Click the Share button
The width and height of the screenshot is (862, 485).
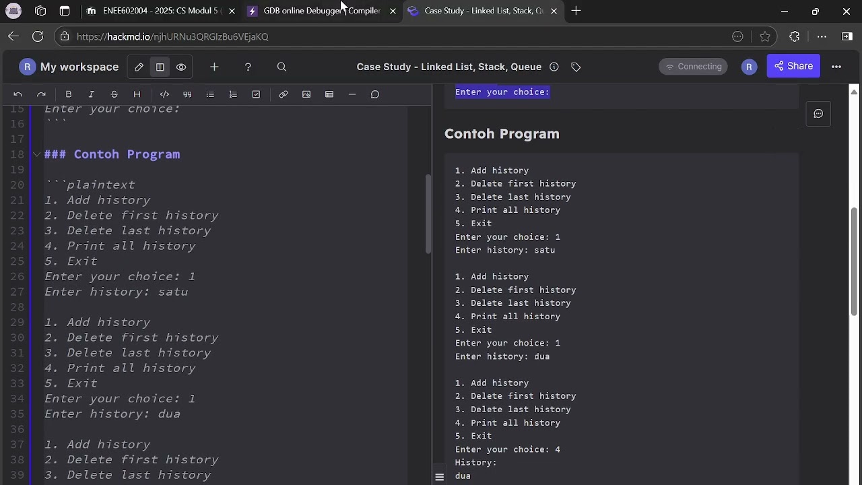click(793, 66)
